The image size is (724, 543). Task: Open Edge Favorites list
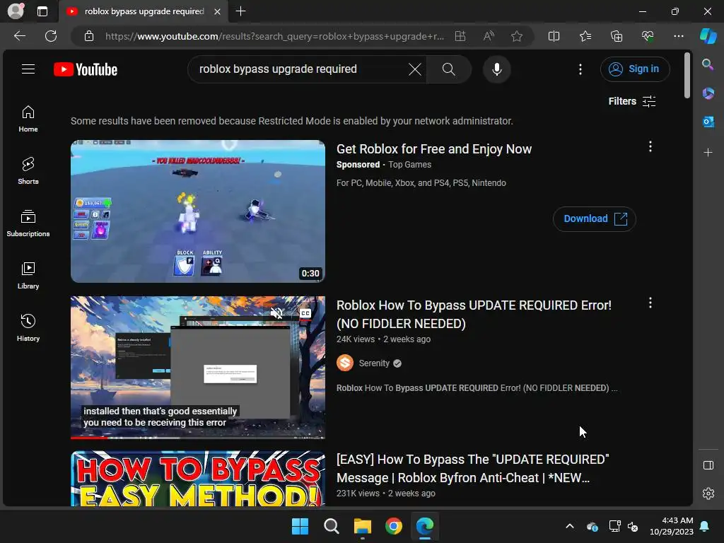tap(585, 36)
